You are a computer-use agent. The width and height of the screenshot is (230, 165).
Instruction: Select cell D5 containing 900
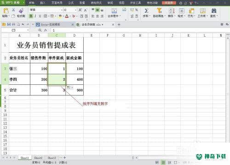[75, 90]
